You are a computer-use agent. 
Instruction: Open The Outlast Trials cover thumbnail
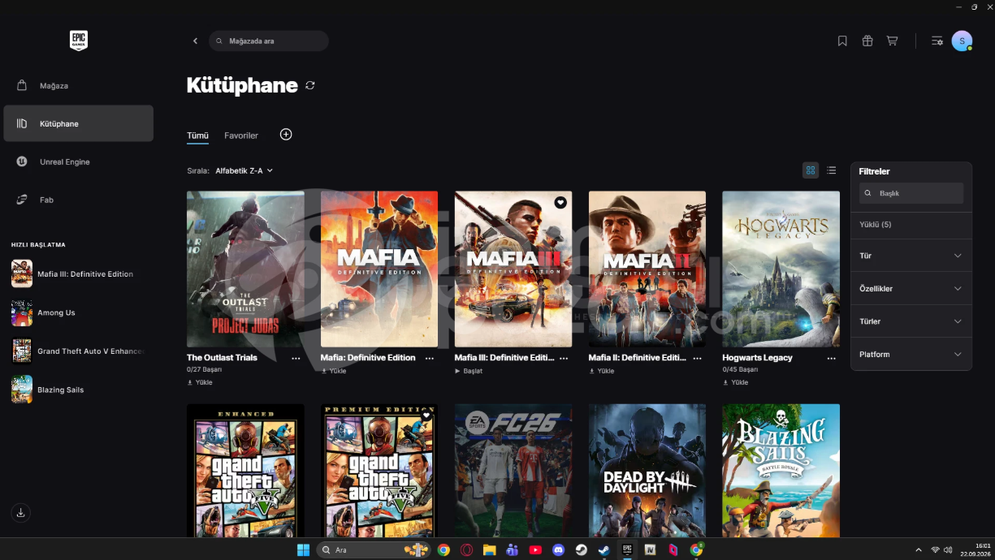(x=245, y=269)
